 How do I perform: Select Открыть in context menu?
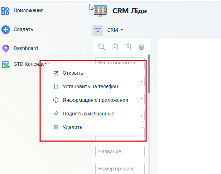coord(92,73)
